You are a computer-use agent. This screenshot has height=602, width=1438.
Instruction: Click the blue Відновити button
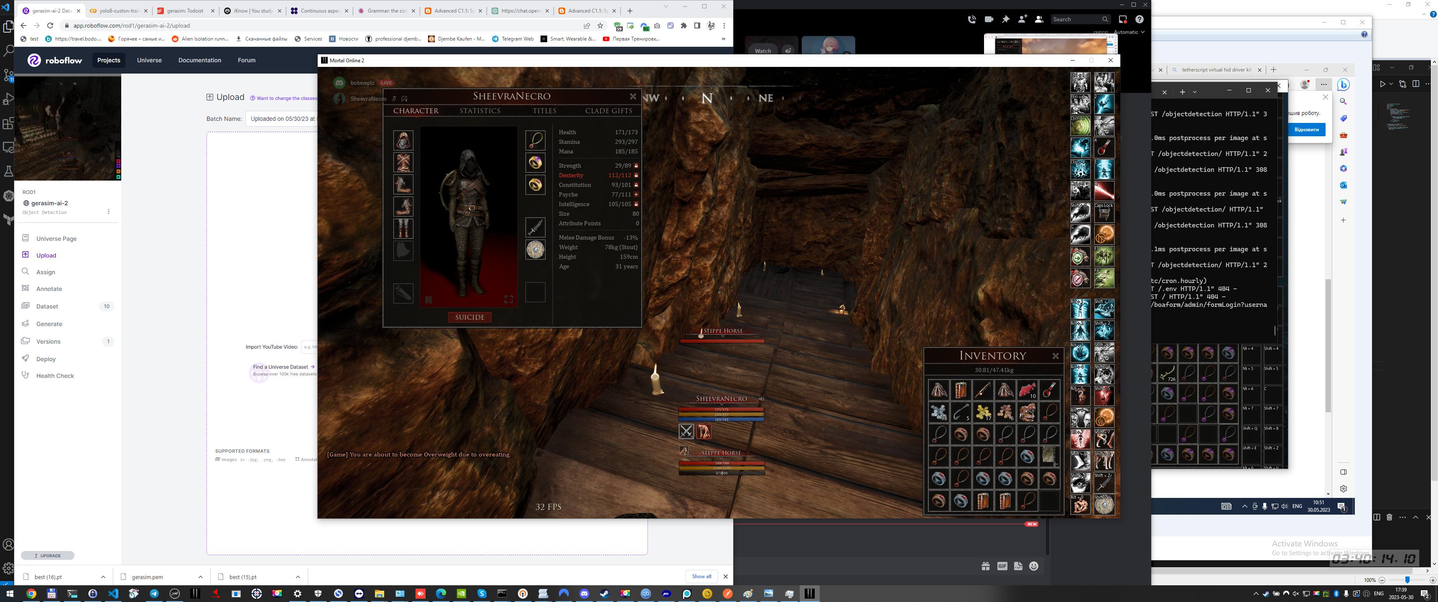(1306, 130)
